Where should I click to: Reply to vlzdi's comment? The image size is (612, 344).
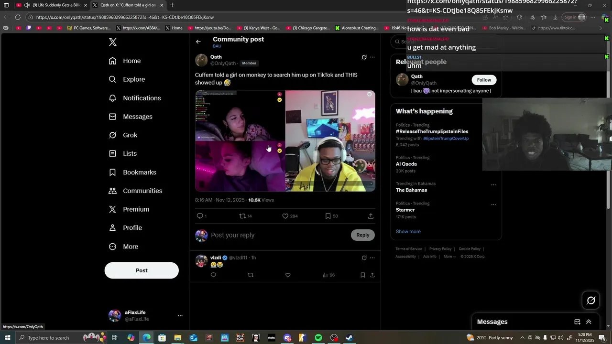click(x=213, y=275)
